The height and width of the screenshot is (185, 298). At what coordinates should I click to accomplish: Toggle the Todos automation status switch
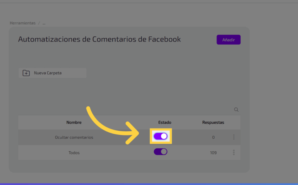(161, 152)
